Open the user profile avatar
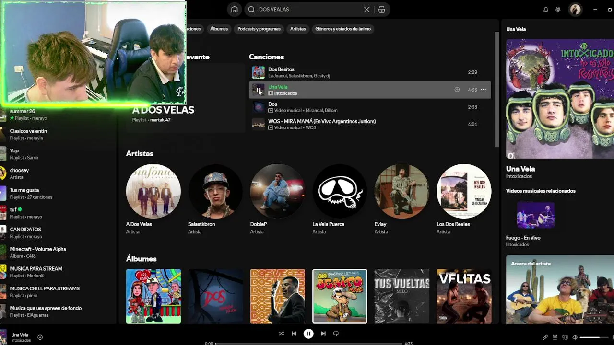The image size is (614, 345). click(575, 10)
